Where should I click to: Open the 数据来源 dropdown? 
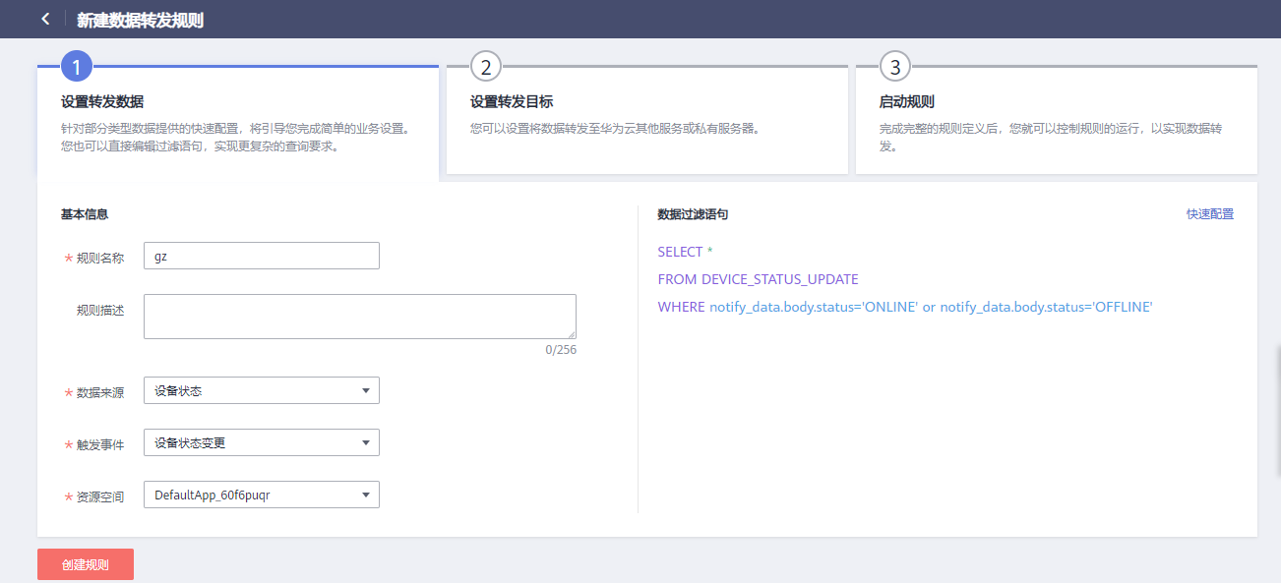261,390
